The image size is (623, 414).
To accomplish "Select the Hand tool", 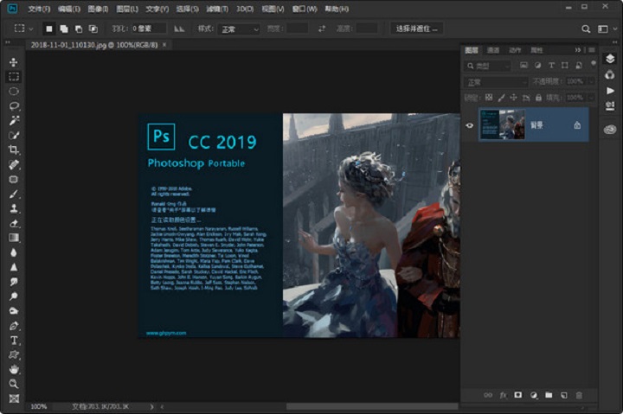I will click(14, 369).
